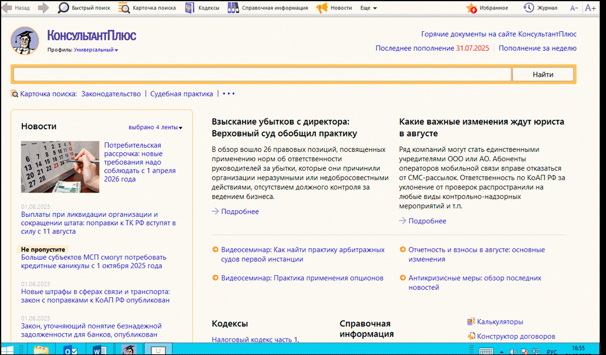Click the Калькуляторы icon
Image resolution: width=606 pixels, height=355 pixels.
click(471, 321)
